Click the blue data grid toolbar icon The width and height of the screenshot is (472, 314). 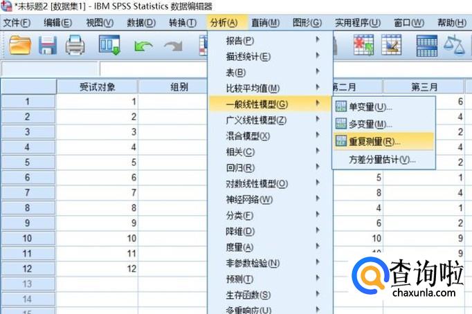click(427, 46)
